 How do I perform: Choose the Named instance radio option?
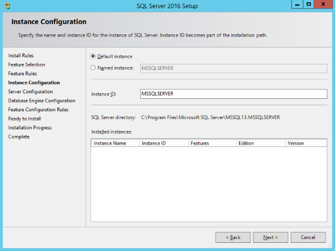pyautogui.click(x=93, y=68)
